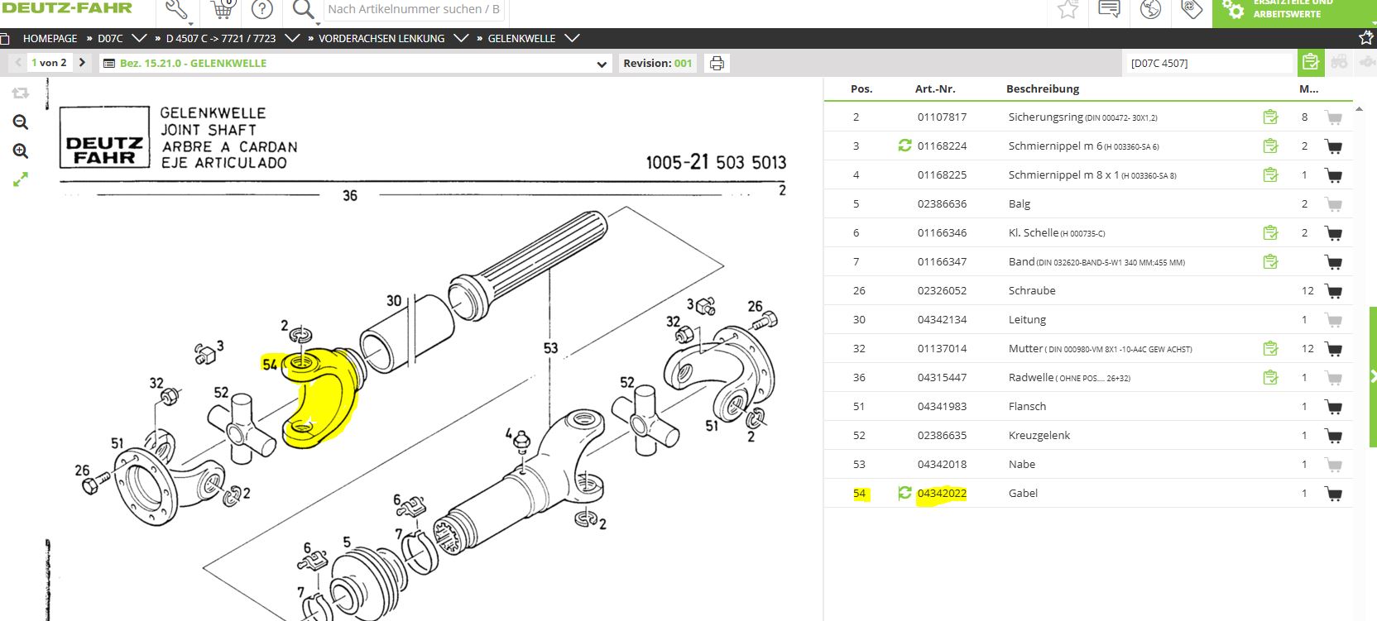The height and width of the screenshot is (621, 1377).
Task: Expand diagram to fullscreen with green arrows
Action: (21, 179)
